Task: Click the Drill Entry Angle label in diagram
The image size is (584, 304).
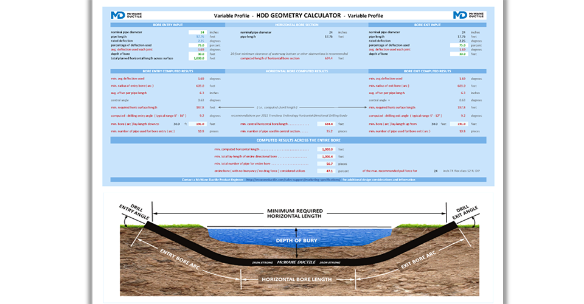Action: click(x=130, y=210)
